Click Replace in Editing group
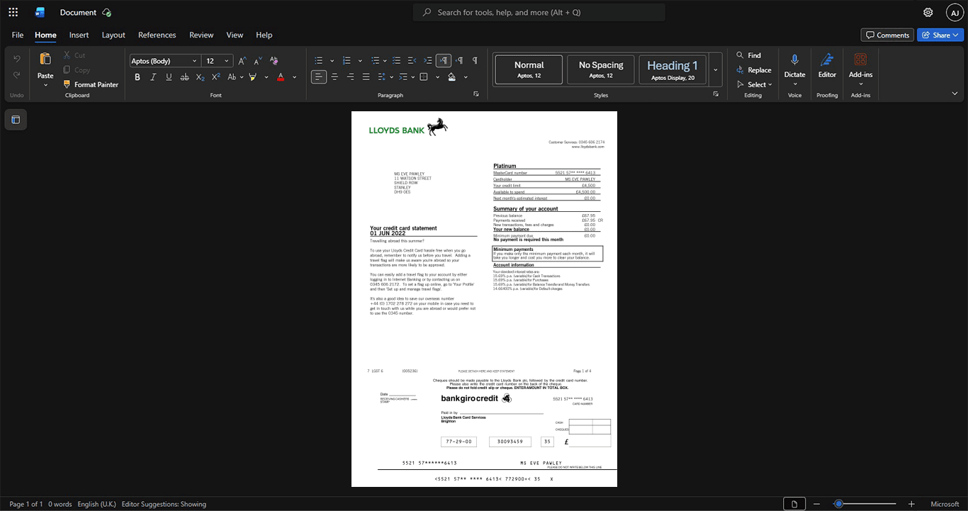The width and height of the screenshot is (968, 511). point(753,69)
